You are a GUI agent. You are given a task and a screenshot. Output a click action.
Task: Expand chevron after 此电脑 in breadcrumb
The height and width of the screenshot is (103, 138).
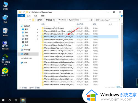point(44,20)
